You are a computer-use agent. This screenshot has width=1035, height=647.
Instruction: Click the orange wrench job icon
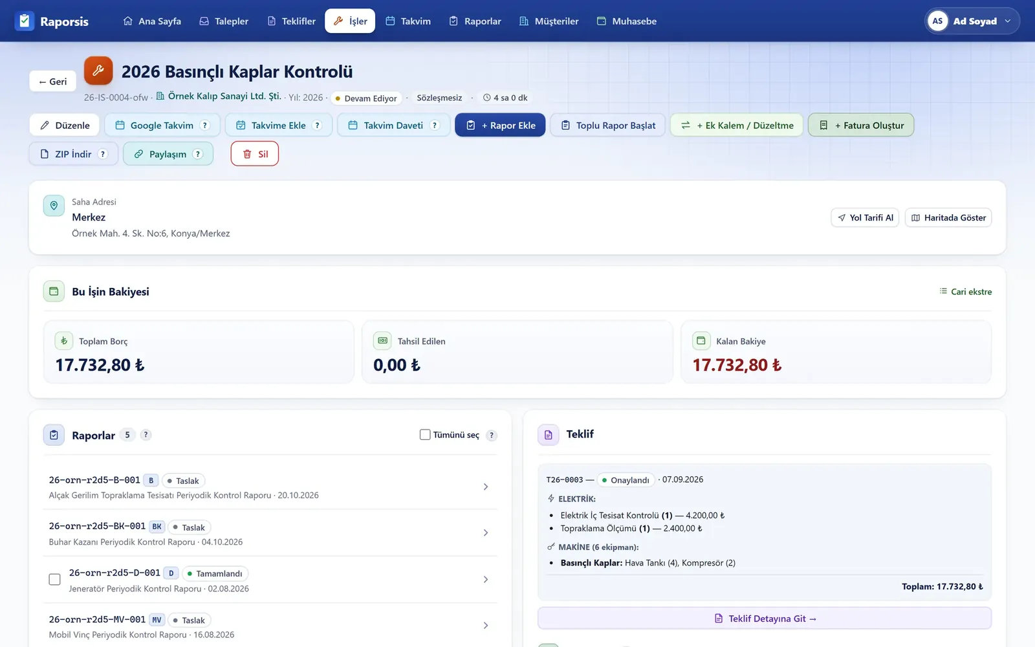point(98,71)
